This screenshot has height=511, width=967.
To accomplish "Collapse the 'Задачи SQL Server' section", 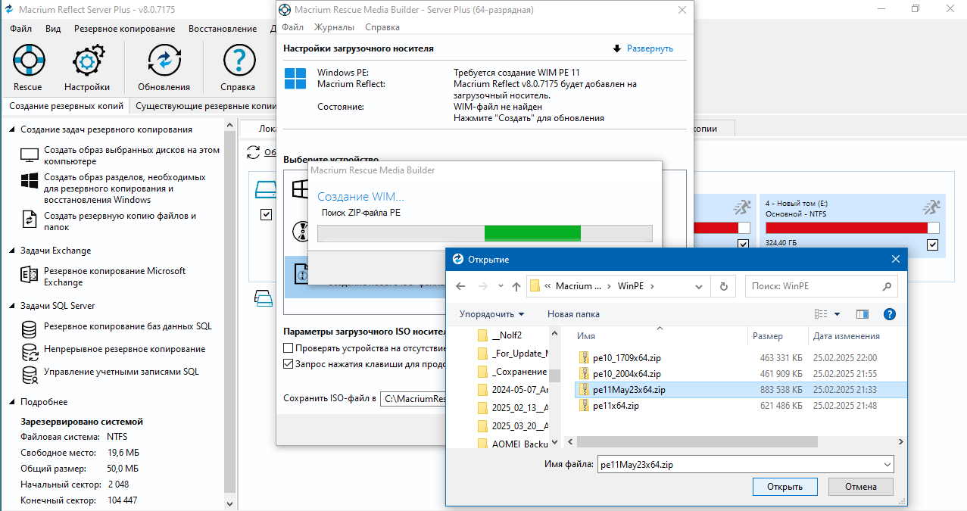I will click(x=12, y=306).
